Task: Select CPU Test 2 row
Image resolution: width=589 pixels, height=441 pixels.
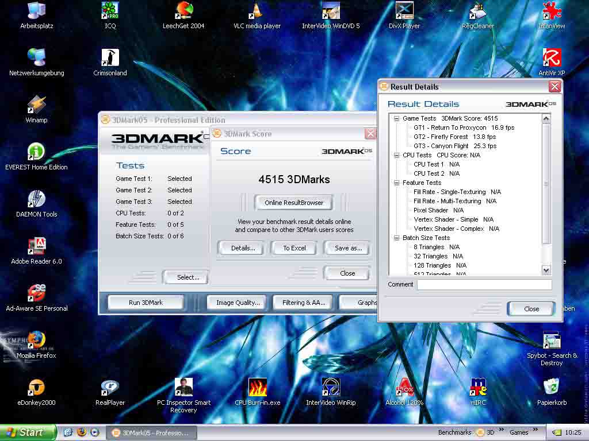Action: pyautogui.click(x=437, y=173)
